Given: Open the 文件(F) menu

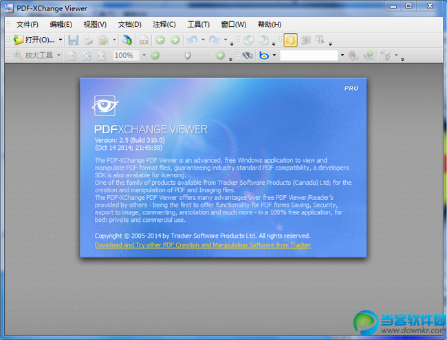Looking at the screenshot, I should point(27,25).
